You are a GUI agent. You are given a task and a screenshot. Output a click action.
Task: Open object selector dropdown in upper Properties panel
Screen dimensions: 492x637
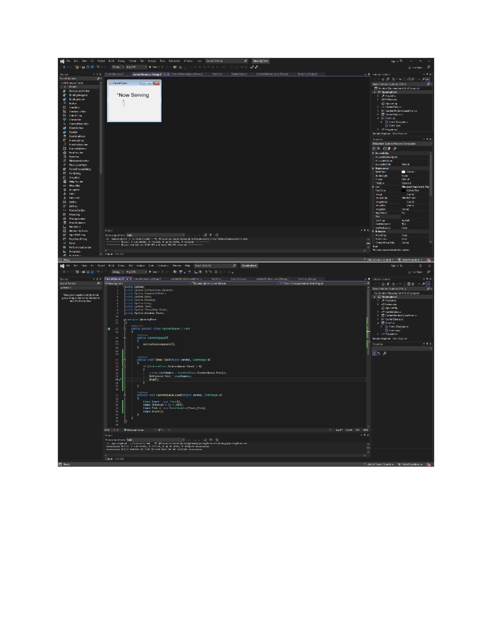click(402, 144)
